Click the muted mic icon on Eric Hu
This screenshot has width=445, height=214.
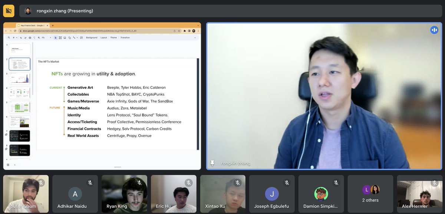pos(188,182)
